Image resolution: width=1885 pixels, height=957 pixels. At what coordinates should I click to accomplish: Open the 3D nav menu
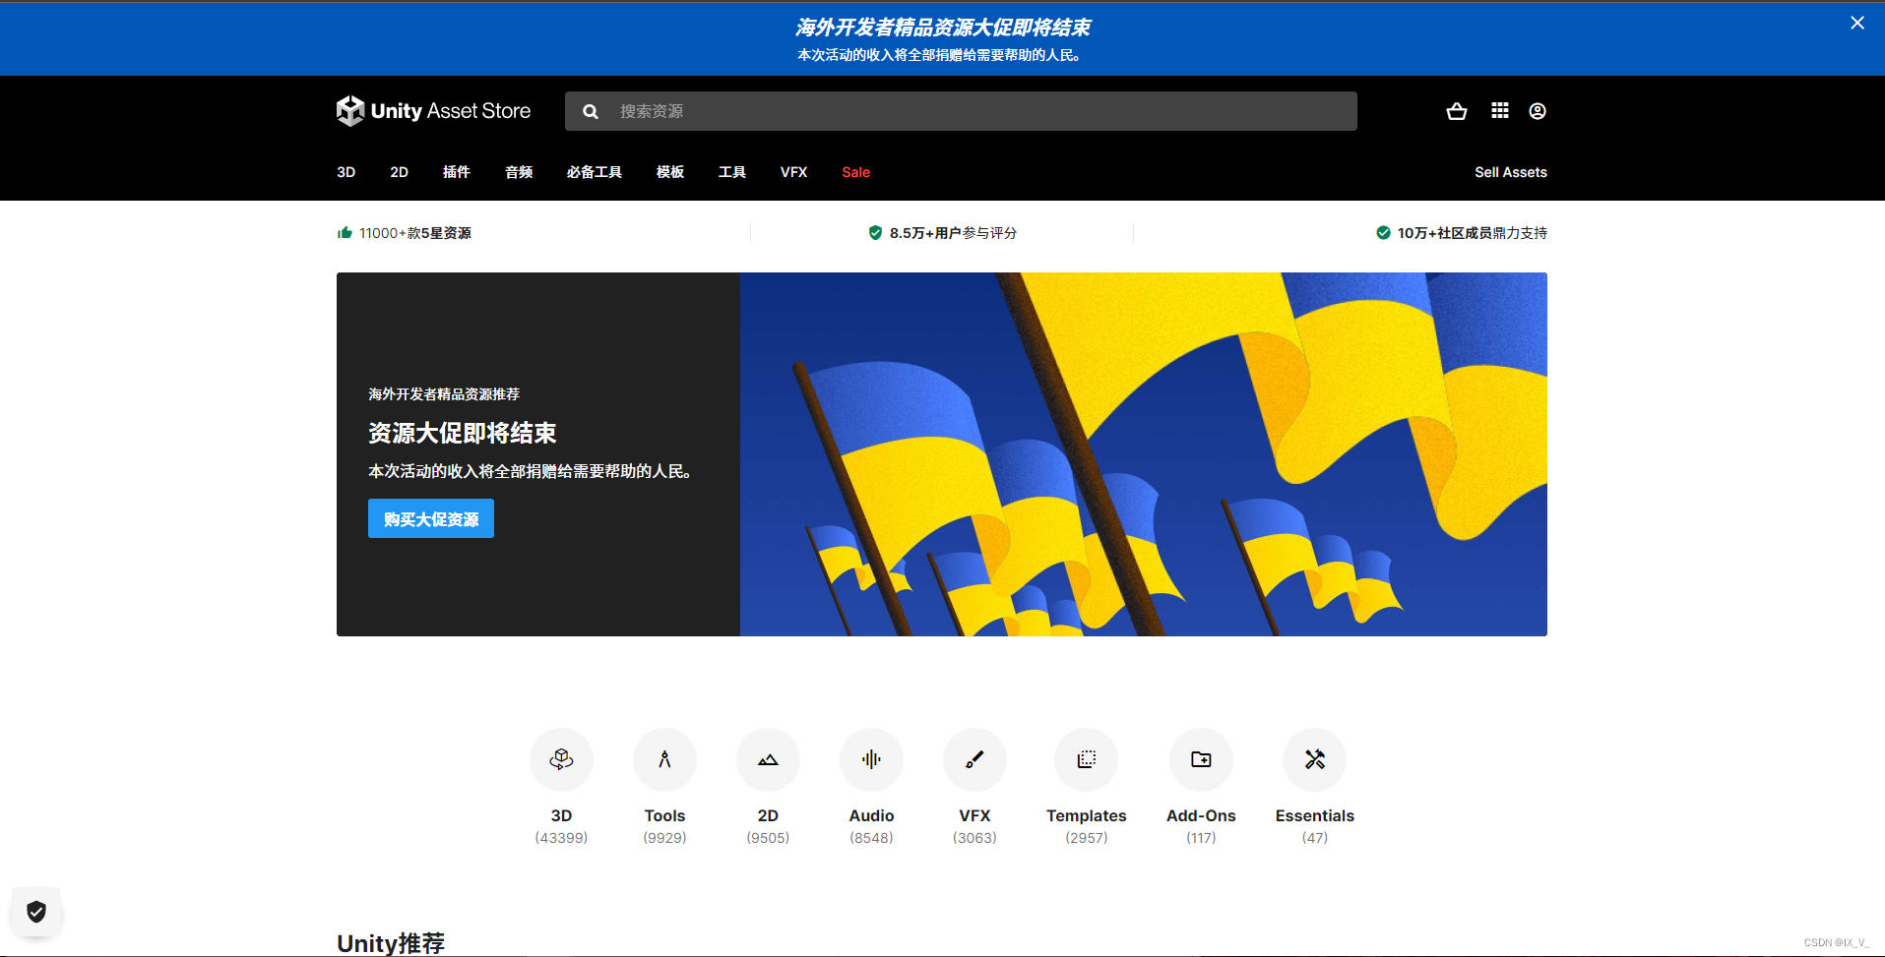346,172
